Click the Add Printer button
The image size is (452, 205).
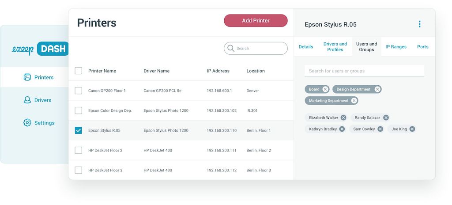coord(256,20)
